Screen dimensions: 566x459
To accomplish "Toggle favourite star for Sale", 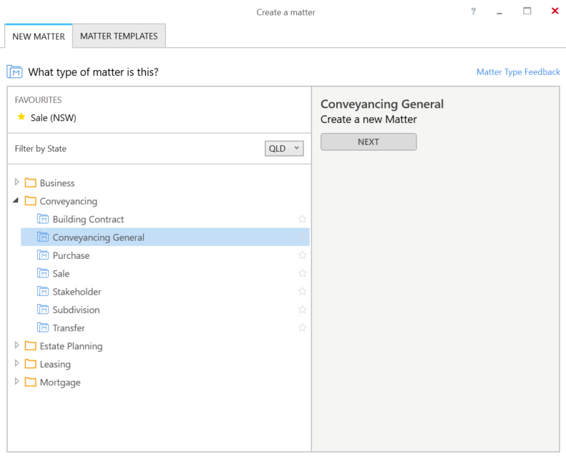I will click(x=302, y=273).
